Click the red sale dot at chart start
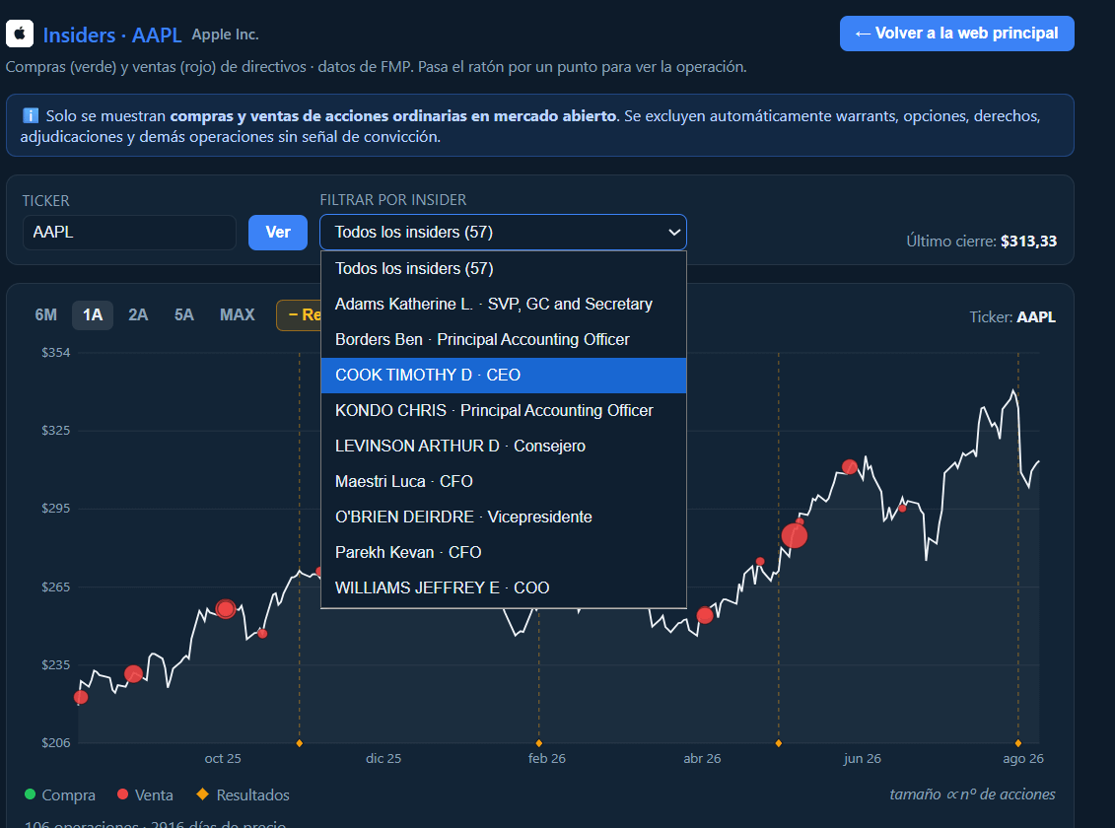The height and width of the screenshot is (828, 1115). (x=81, y=697)
